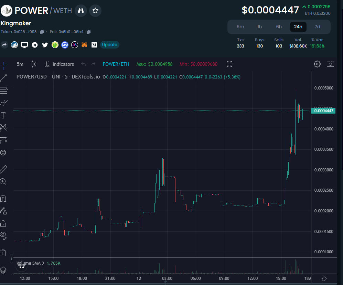The width and height of the screenshot is (343, 285).
Task: Switch stats to the 5m tab
Action: [x=240, y=27]
